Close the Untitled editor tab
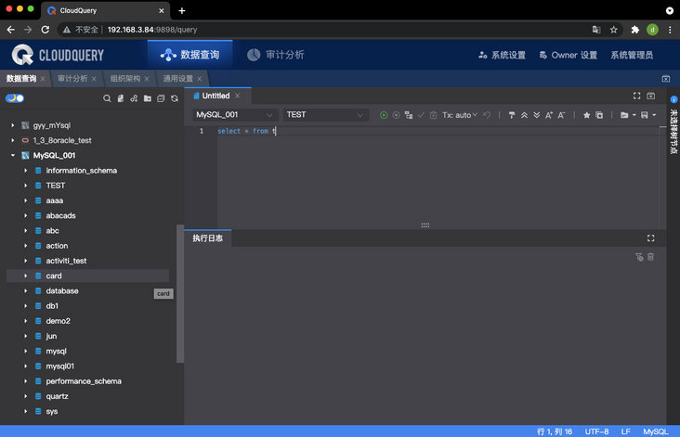680x437 pixels. [x=237, y=96]
